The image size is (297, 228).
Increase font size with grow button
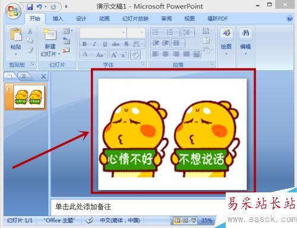click(x=114, y=55)
